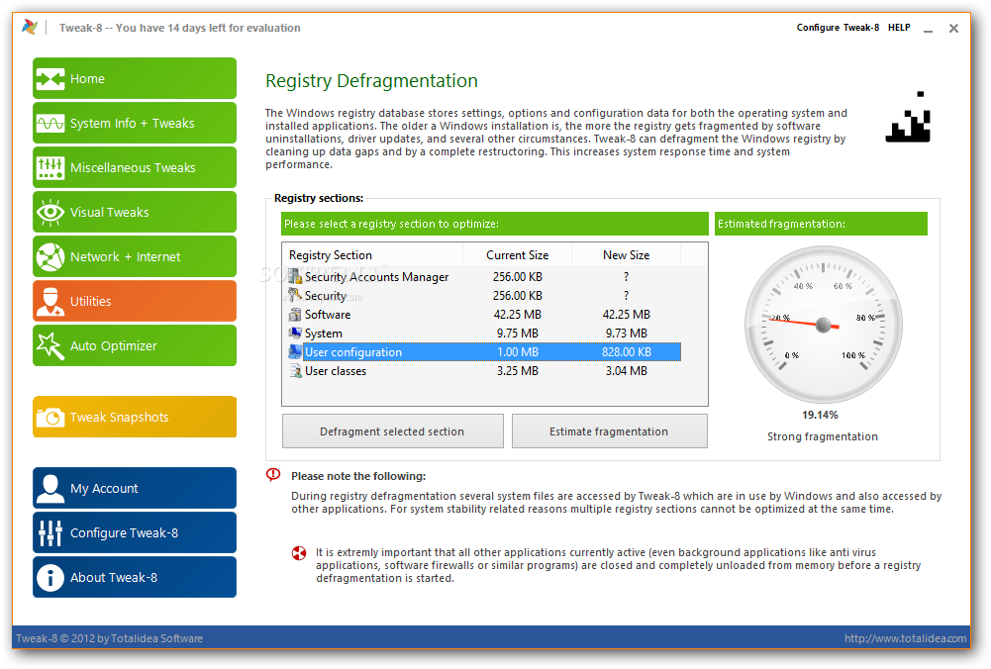Click the red warning cross icon
Image resolution: width=991 pixels, height=669 pixels.
click(x=299, y=553)
